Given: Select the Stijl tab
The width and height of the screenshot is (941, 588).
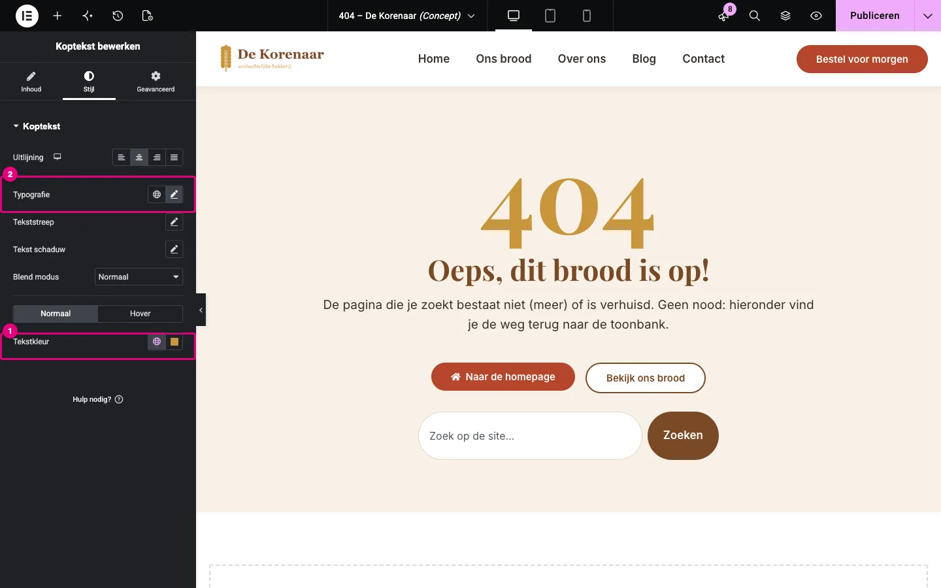Looking at the screenshot, I should point(89,82).
